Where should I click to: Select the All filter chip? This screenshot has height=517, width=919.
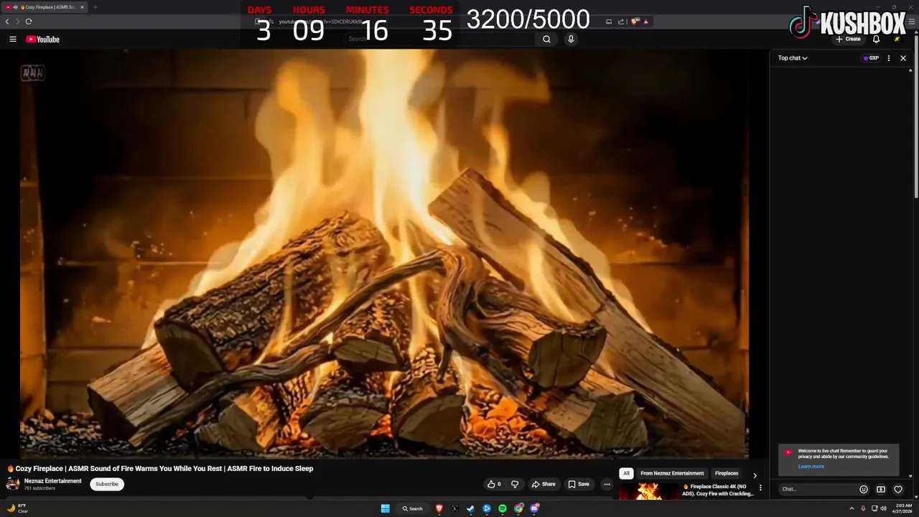(626, 473)
